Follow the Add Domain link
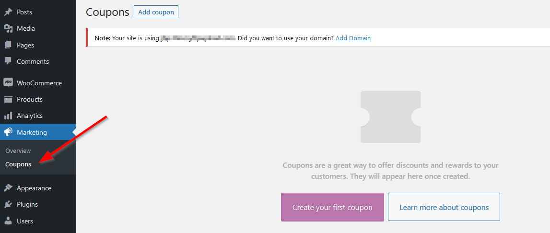The height and width of the screenshot is (233, 550). 353,38
